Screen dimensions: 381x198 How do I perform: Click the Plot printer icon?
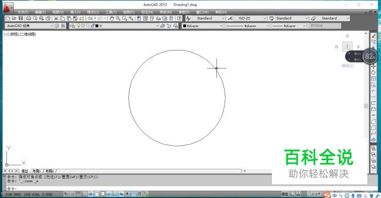pos(29,18)
